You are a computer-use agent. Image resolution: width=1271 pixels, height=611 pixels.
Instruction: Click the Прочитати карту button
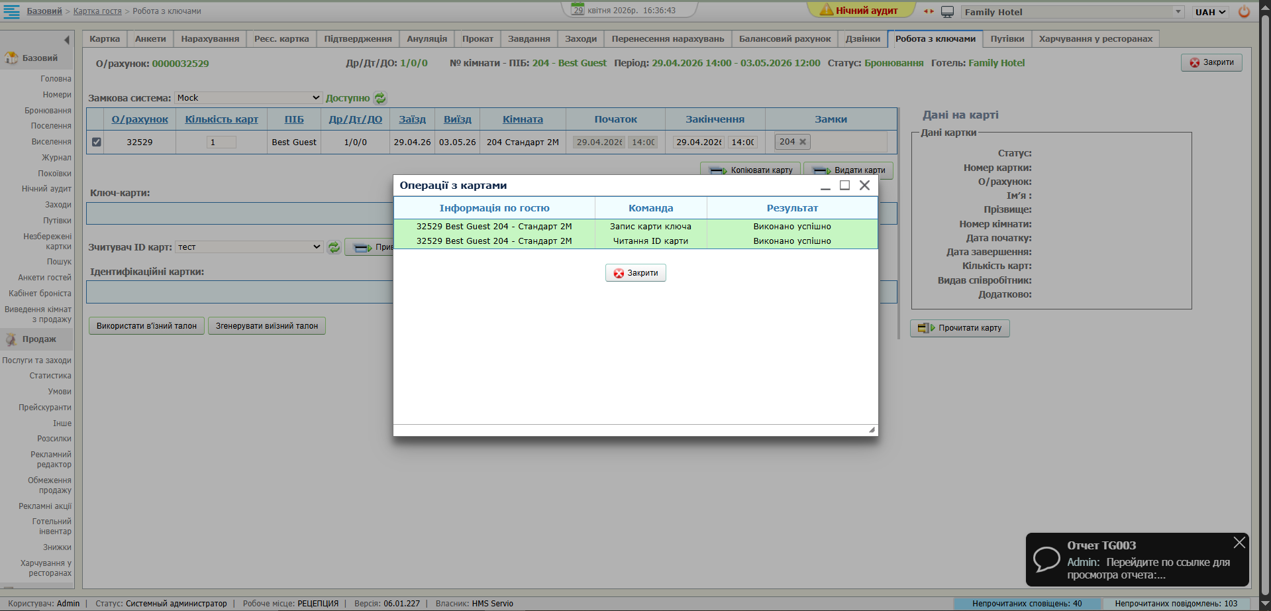pos(960,328)
